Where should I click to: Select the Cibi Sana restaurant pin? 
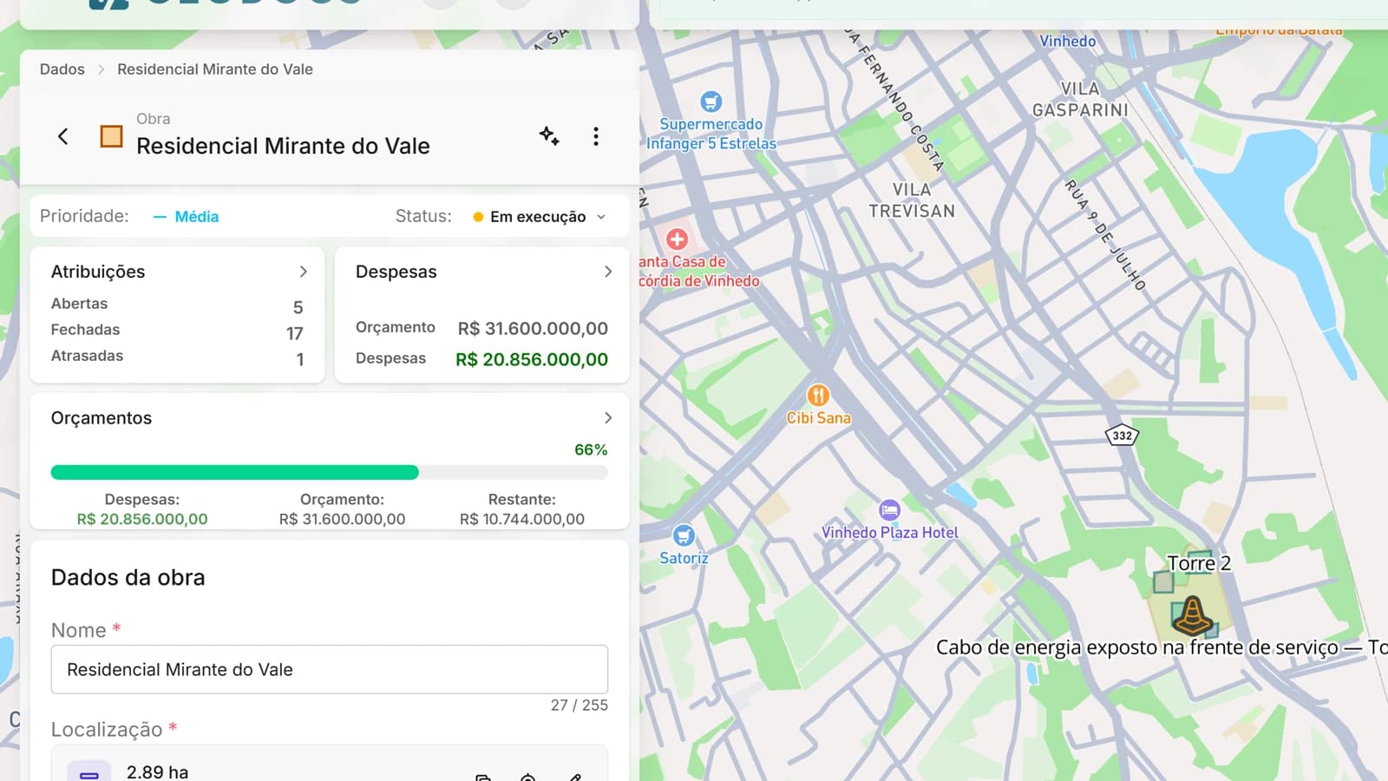pos(818,396)
